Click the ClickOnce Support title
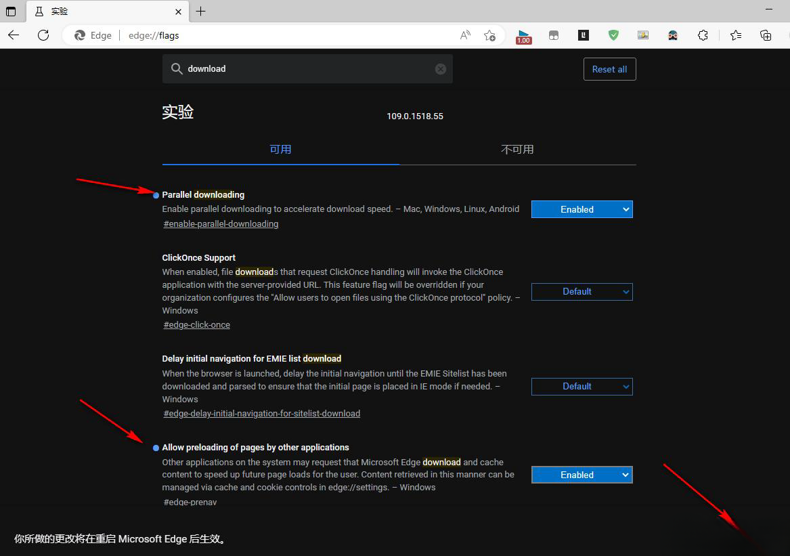The image size is (790, 556). coord(198,257)
